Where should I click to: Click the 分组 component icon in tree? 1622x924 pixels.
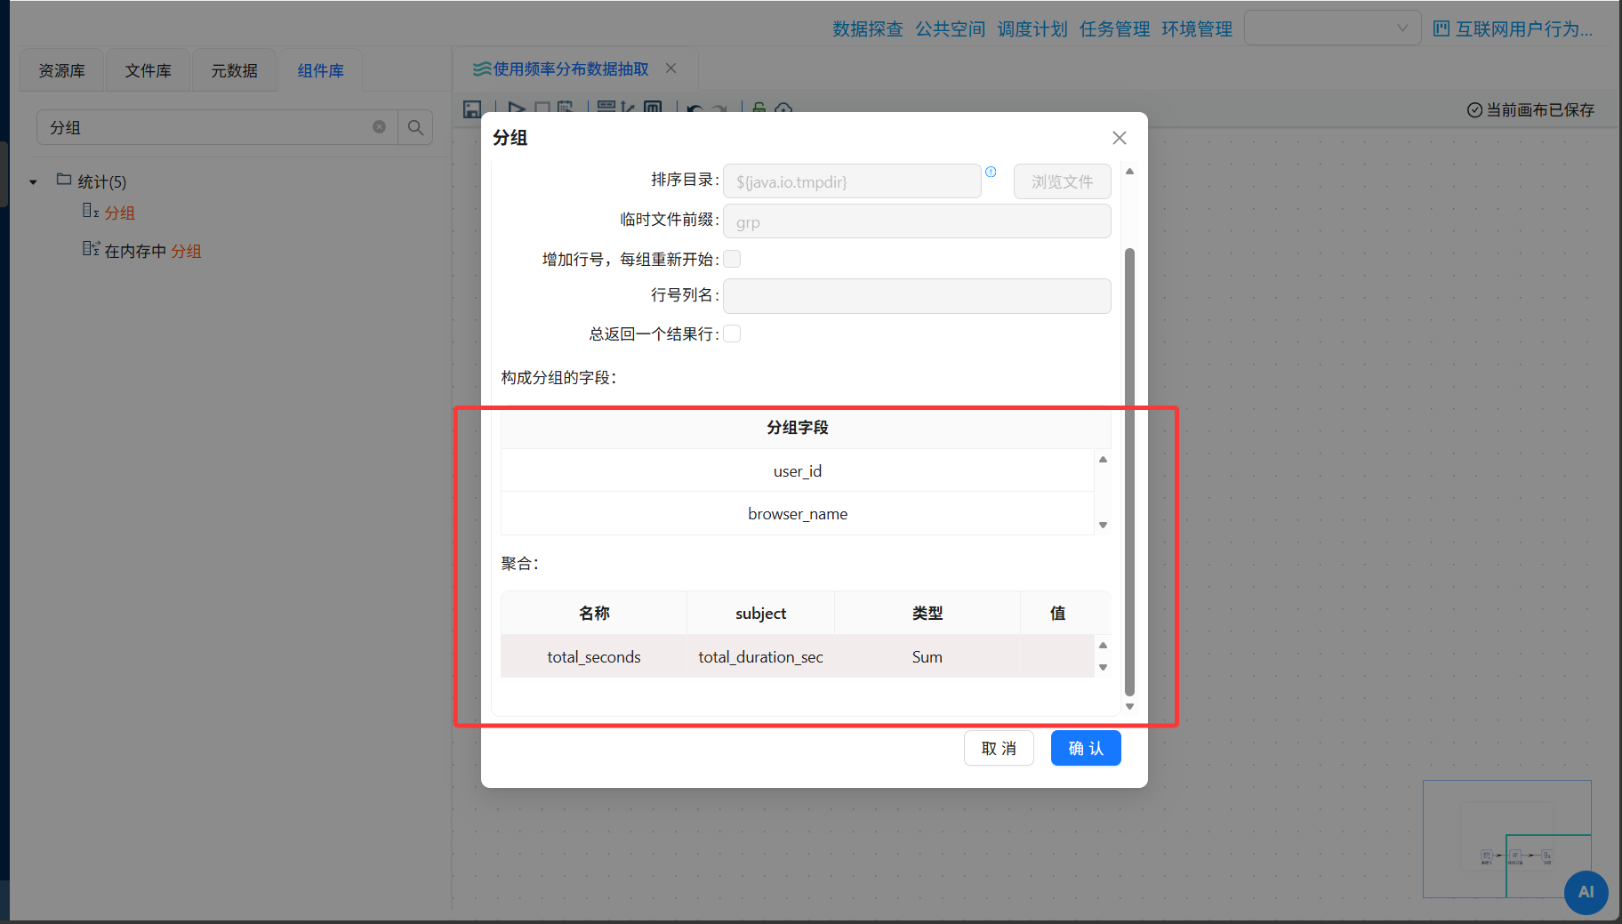coord(90,211)
